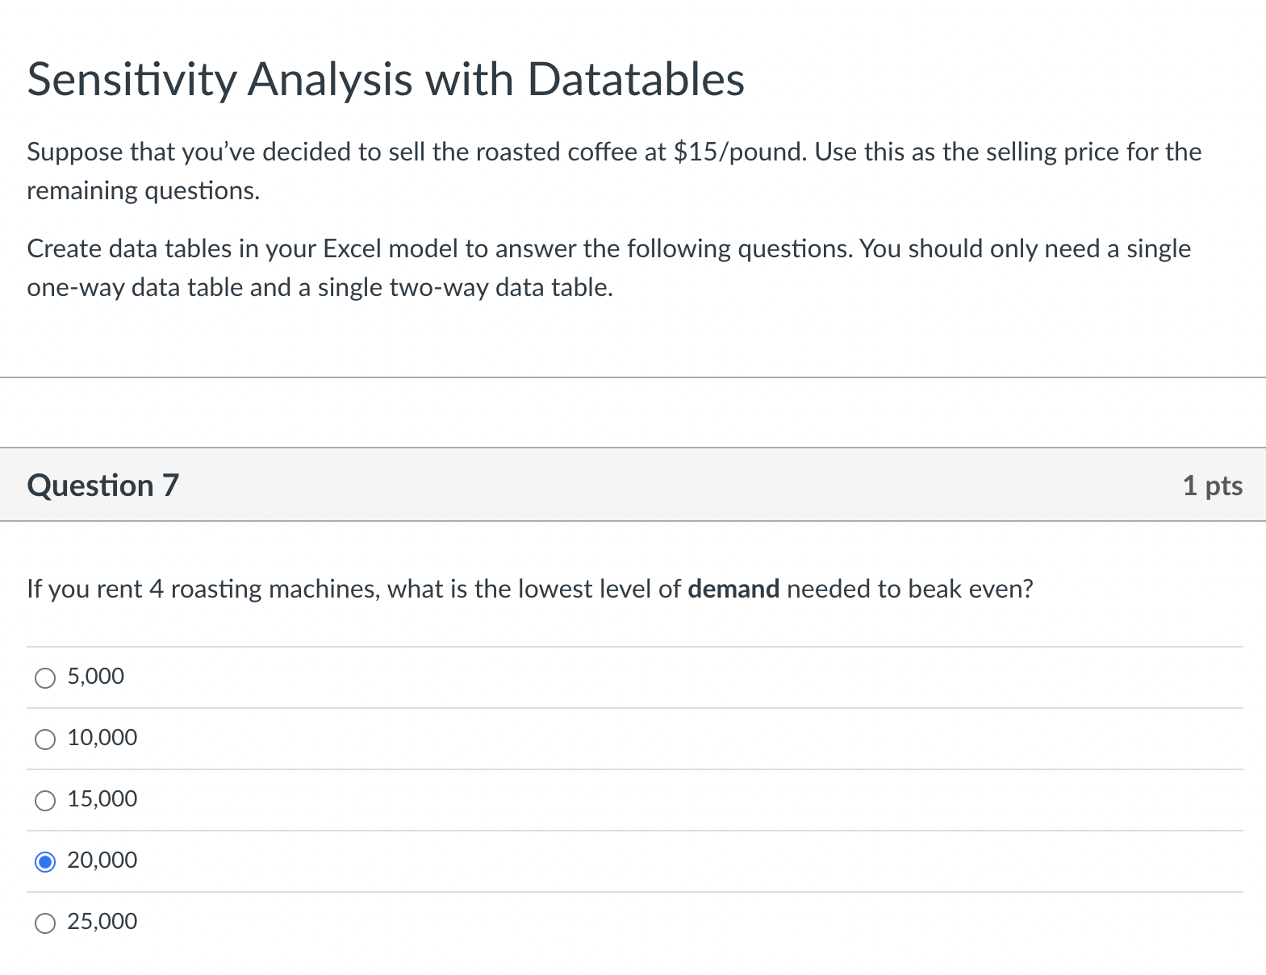Click the '20,000' answer label text
Viewport: 1266px width, 975px height.
102,860
